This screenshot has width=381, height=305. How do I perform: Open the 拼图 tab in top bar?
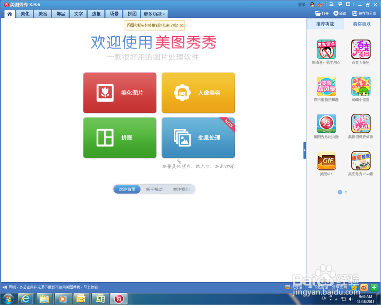(x=132, y=14)
